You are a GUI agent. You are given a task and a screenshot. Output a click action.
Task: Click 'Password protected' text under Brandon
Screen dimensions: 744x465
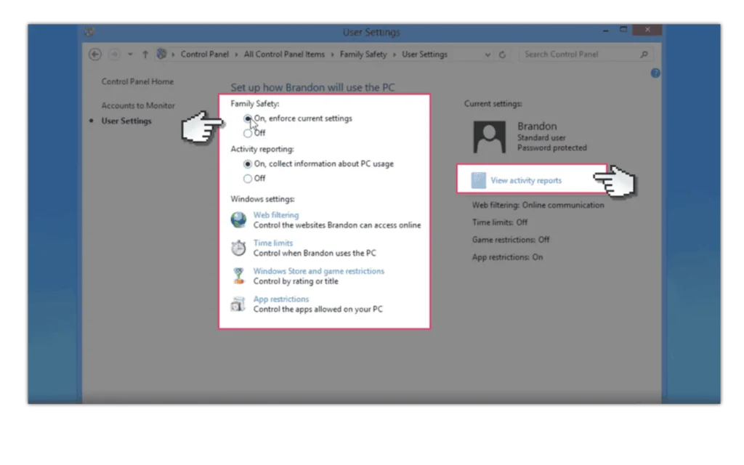pyautogui.click(x=552, y=148)
